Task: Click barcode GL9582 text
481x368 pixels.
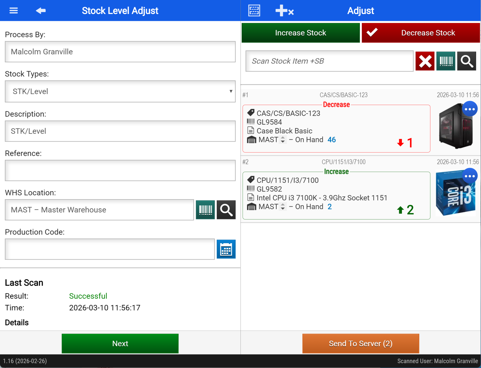Action: point(269,189)
